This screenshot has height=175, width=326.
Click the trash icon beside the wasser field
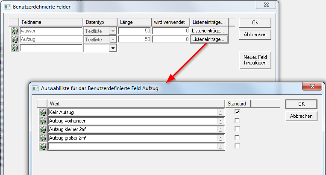(x=15, y=31)
